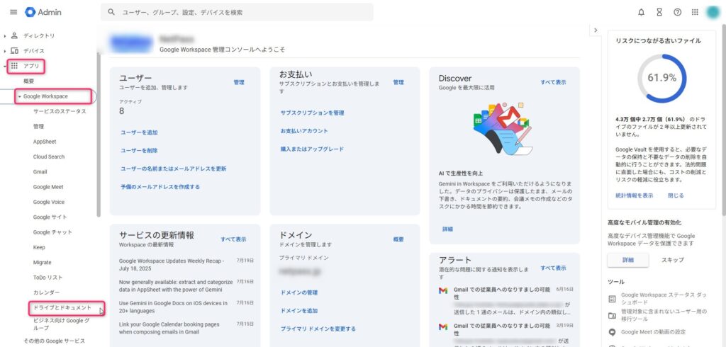The image size is (726, 347).
Task: Click プライマリ ドメインを変更する link
Action: click(318, 329)
